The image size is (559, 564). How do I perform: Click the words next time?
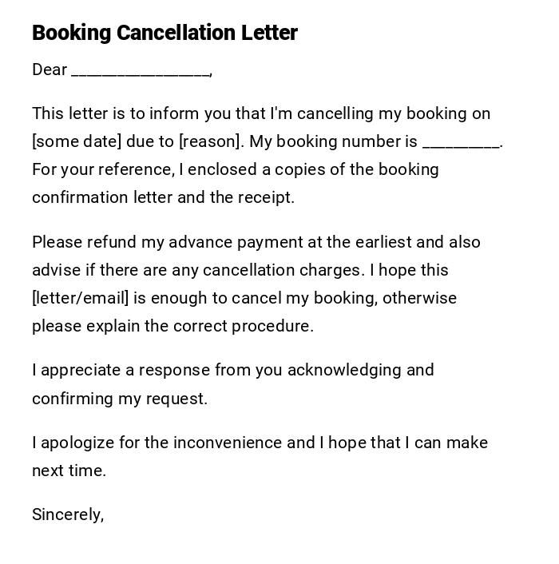69,471
